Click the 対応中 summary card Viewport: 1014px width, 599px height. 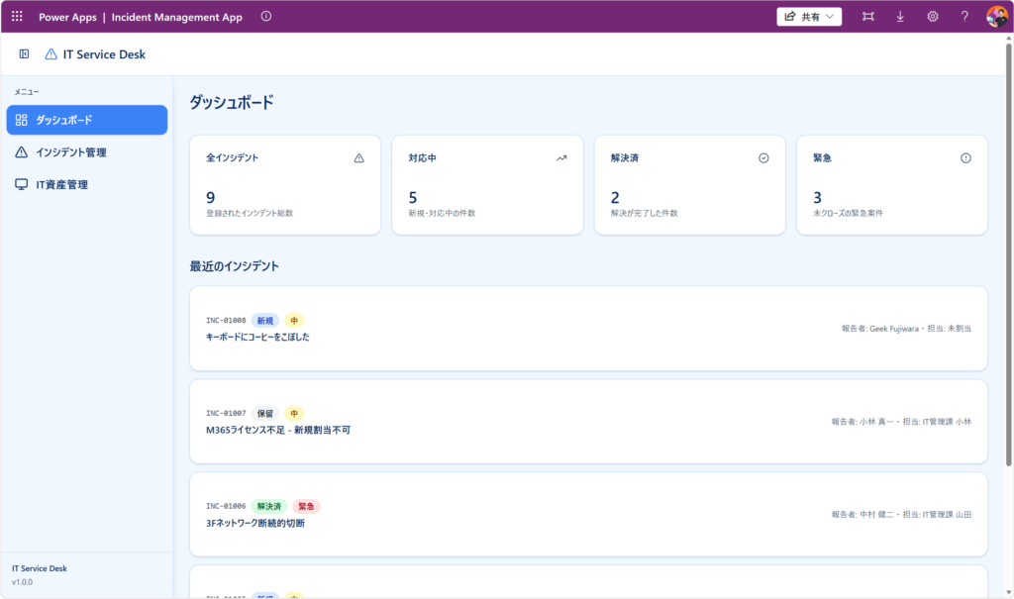click(487, 185)
